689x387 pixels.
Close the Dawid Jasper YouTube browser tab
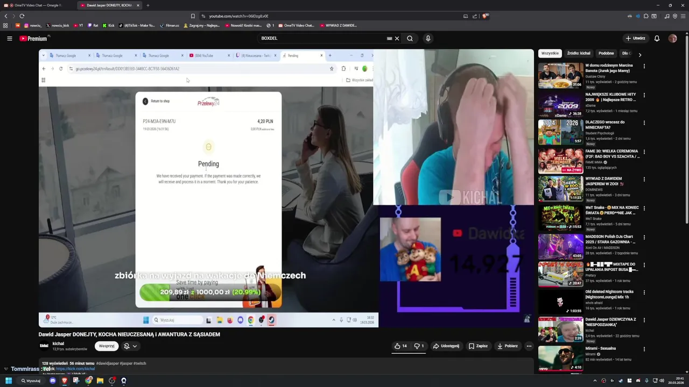[138, 5]
